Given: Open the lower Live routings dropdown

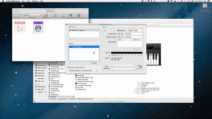Looking at the screenshot, I should click(123, 69).
